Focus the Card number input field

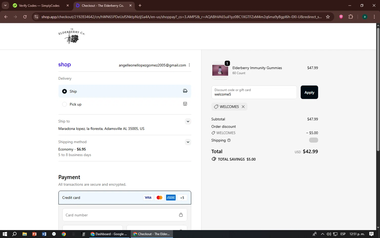(125, 215)
